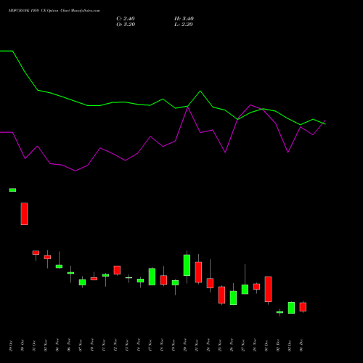This screenshot has height=363, width=363.
Task: Select the low value L: 2.20
Action: coord(184,25)
